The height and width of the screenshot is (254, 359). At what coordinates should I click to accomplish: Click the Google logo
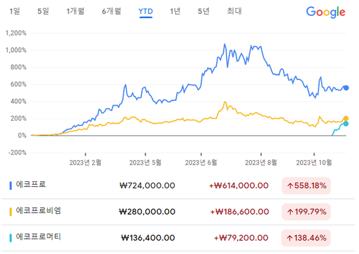[326, 12]
